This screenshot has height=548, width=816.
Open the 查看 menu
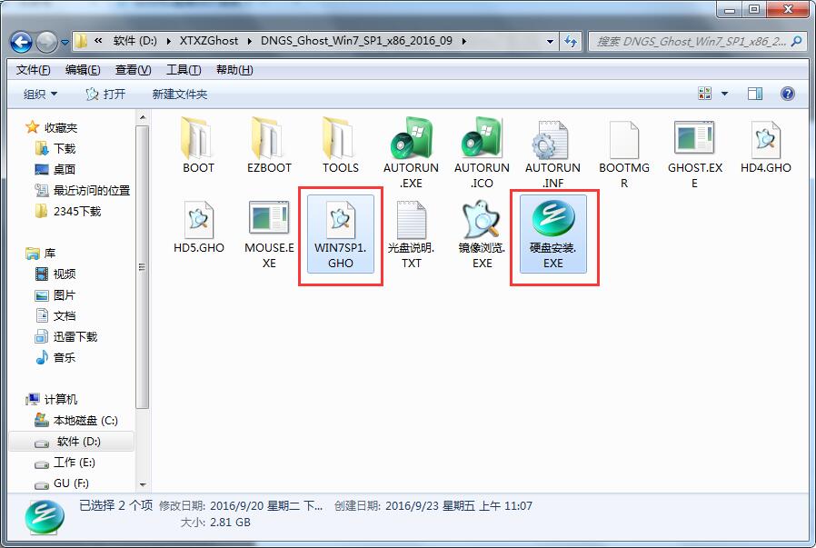130,69
